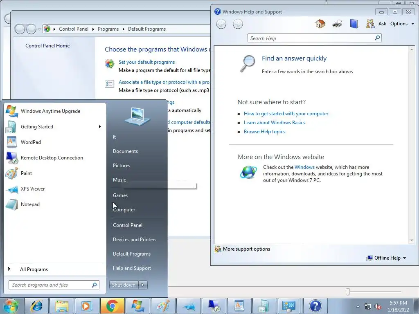
Task: Expand breadcrumb arrow after Control Panel
Action: click(93, 29)
